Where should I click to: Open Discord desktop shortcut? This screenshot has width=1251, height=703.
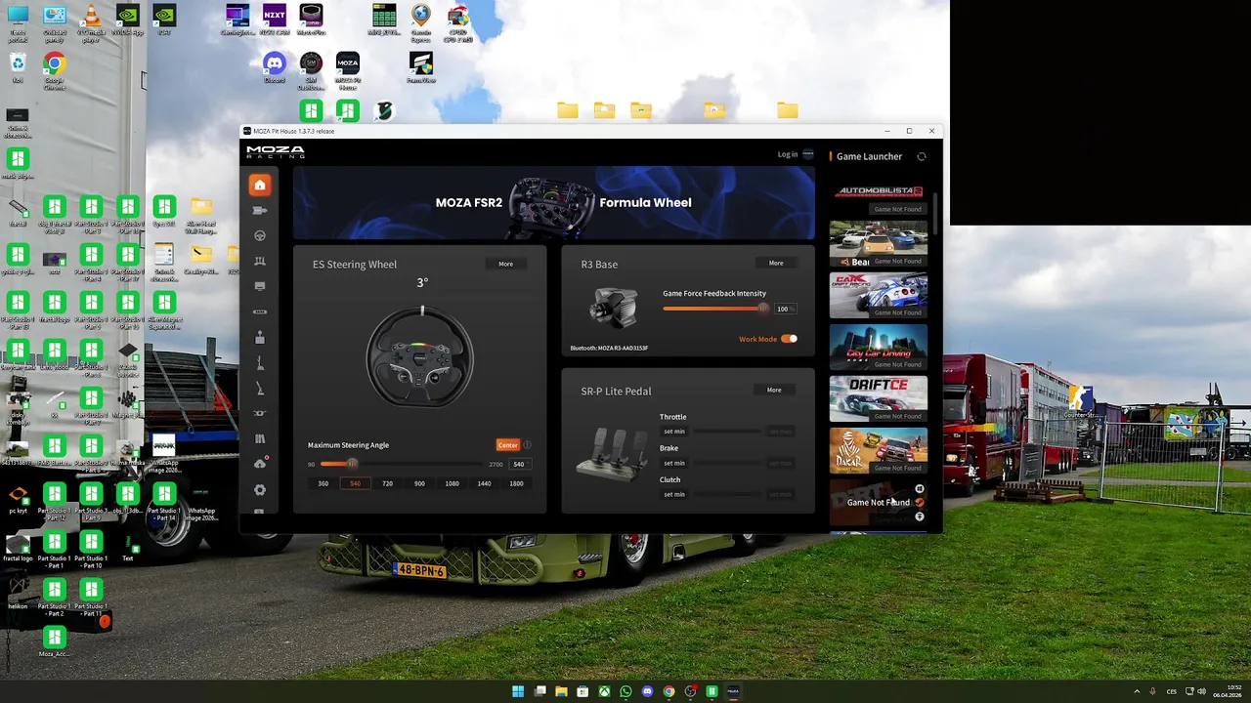[x=274, y=68]
